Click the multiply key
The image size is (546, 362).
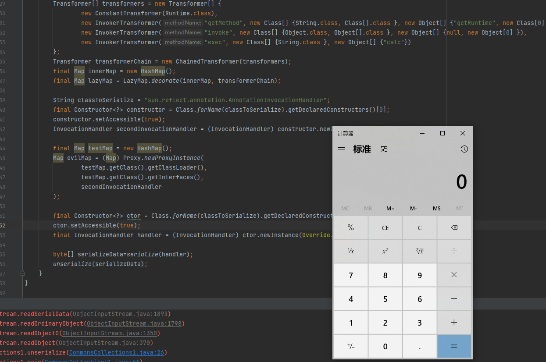[454, 275]
